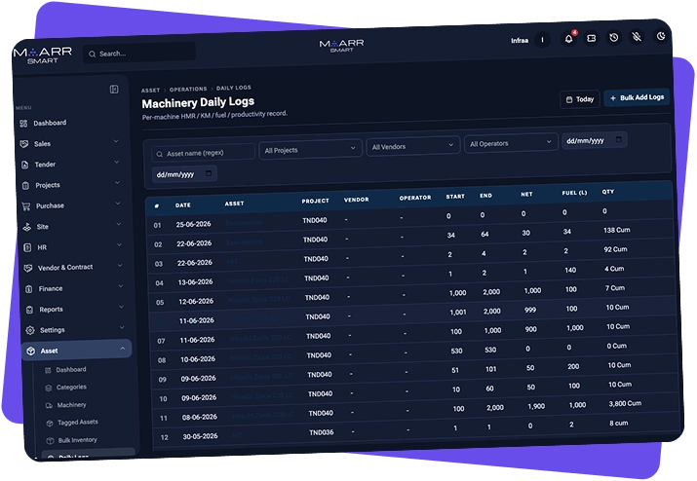This screenshot has width=697, height=481.
Task: Open Vendor & Contract menu item
Action: pyautogui.click(x=65, y=268)
